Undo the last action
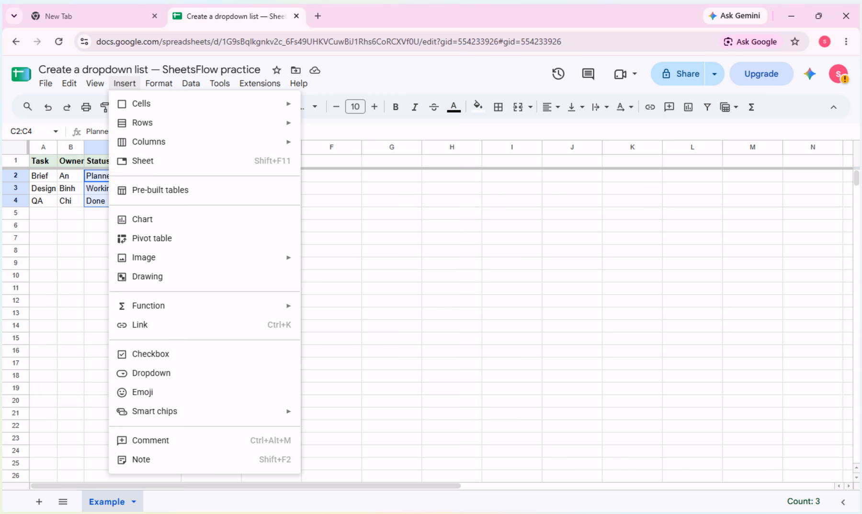The height and width of the screenshot is (514, 862). [48, 107]
